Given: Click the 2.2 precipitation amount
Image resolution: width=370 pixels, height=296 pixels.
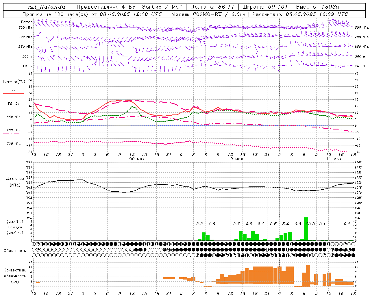Looking at the screenshot, I should 199,224.
